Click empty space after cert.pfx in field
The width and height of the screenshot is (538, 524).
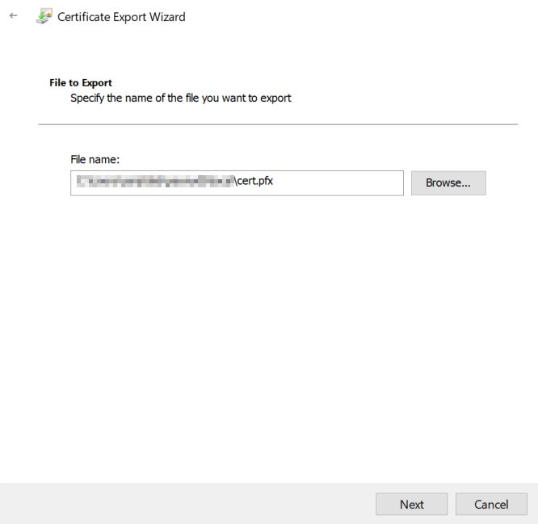[339, 182]
